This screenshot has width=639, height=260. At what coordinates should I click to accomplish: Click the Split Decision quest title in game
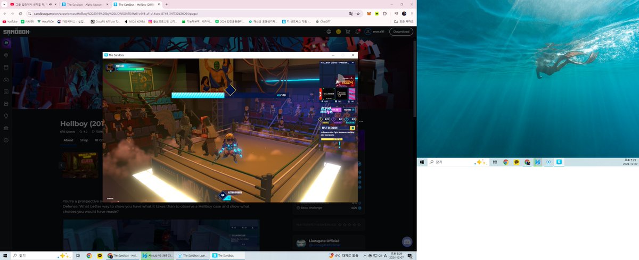click(330, 128)
